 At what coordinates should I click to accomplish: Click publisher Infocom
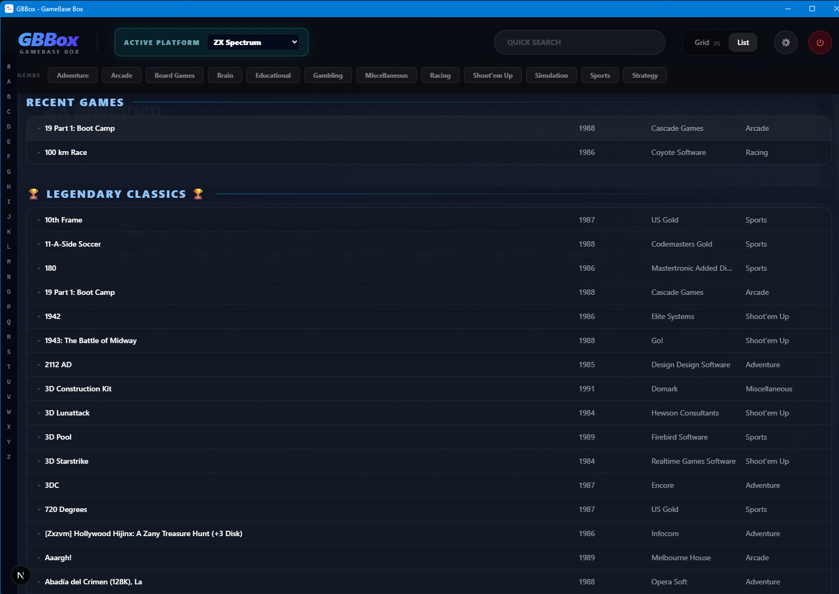pos(665,533)
